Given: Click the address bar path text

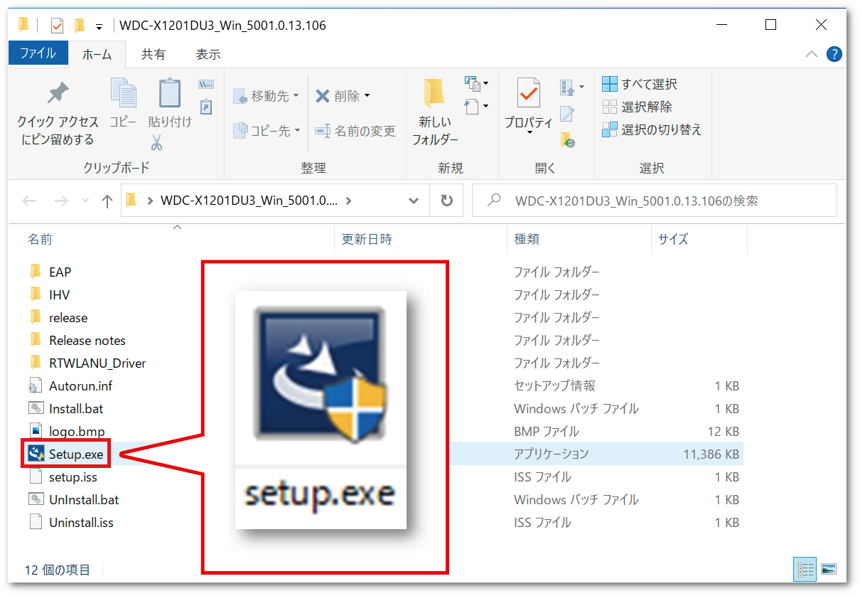Looking at the screenshot, I should [x=248, y=201].
